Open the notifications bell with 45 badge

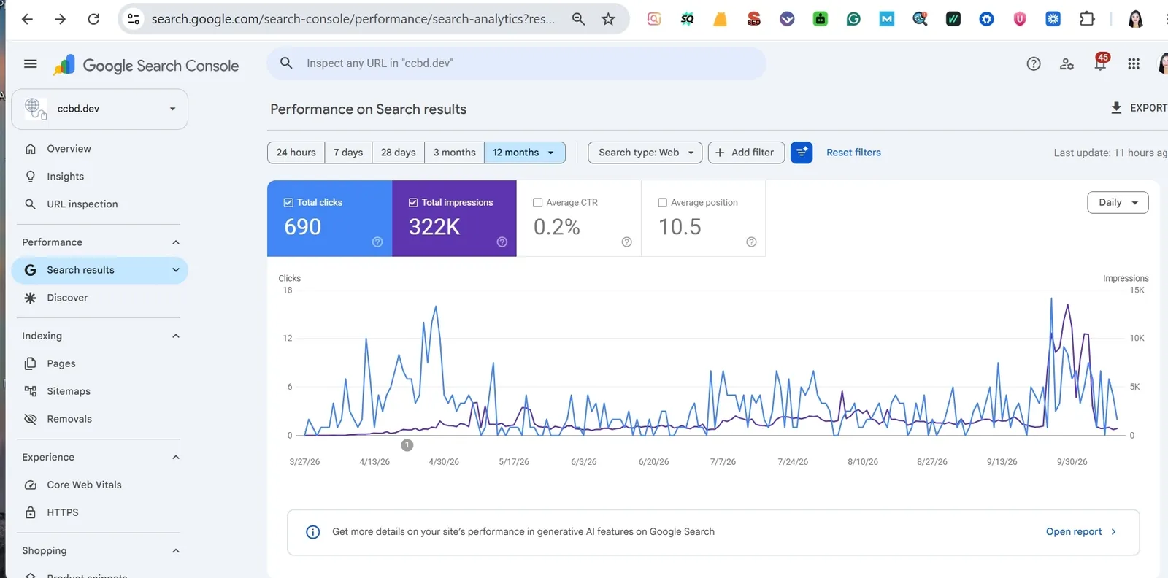pos(1100,63)
